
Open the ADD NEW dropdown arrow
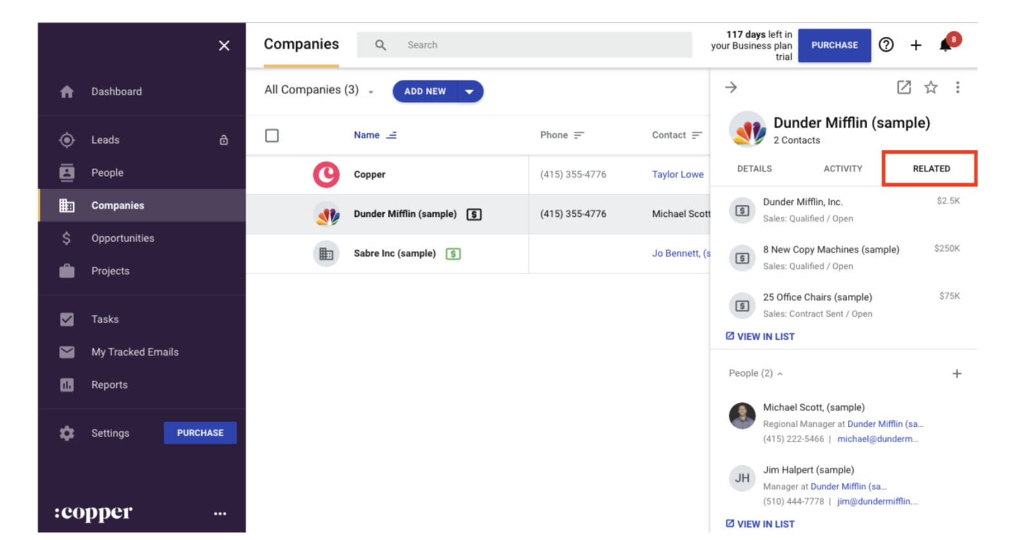[x=470, y=91]
